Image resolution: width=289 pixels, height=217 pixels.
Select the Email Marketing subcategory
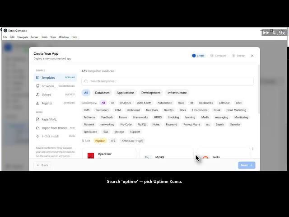[236, 110]
